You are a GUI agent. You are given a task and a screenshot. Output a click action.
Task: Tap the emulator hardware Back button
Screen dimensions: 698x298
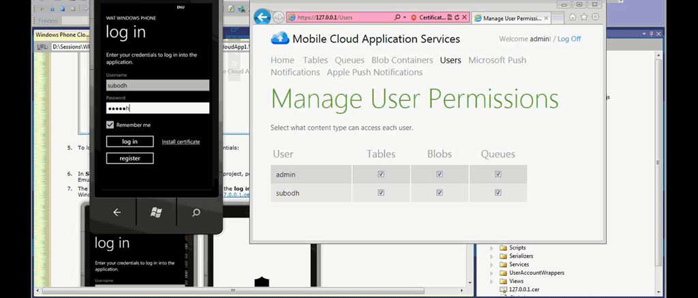[x=117, y=213]
